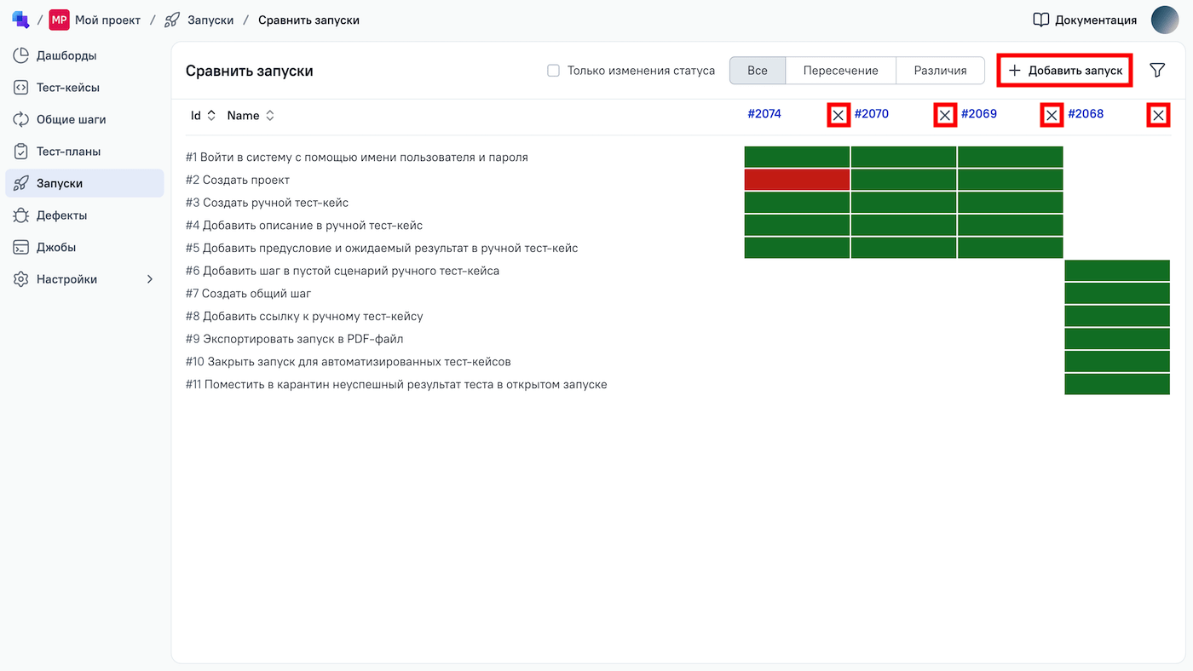Click the filter funnel icon
Viewport: 1193px width, 671px height.
click(1157, 71)
